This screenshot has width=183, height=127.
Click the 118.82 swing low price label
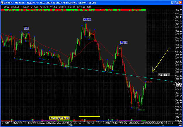tap(142, 110)
